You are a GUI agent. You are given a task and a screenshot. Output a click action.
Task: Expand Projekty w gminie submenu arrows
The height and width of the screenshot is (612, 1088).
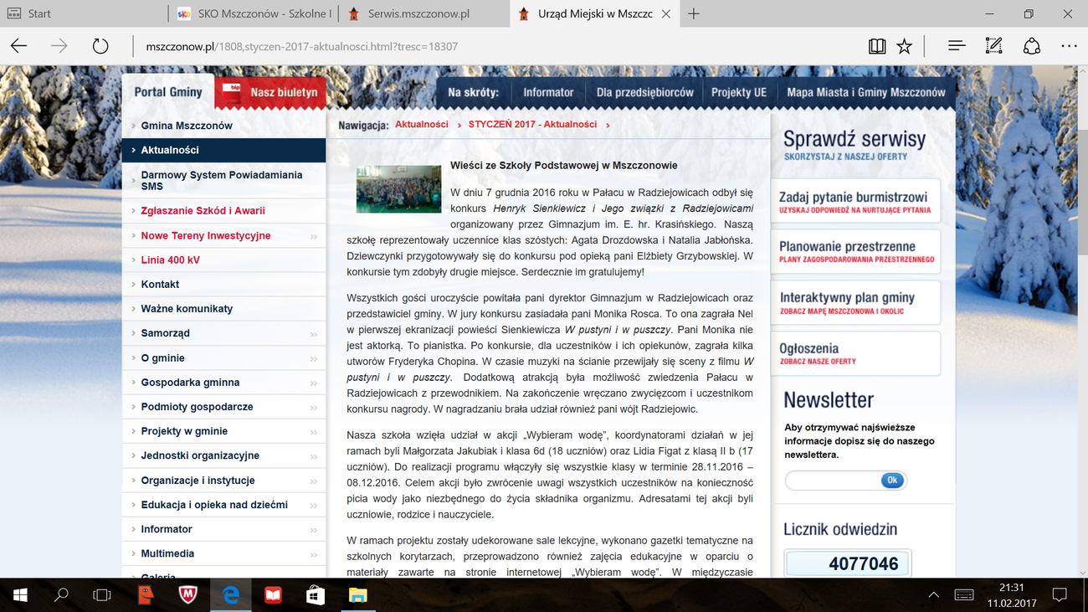[x=314, y=431]
